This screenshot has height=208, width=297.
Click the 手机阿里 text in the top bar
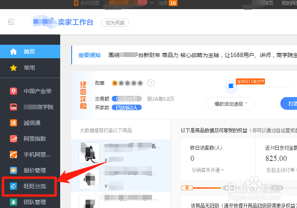point(90,3)
